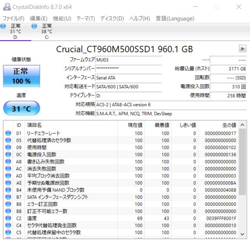Click the supported features S.M.A.R.T., APM field
Image resolution: width=250 pixels, height=242 pixels.
[x=171, y=114]
